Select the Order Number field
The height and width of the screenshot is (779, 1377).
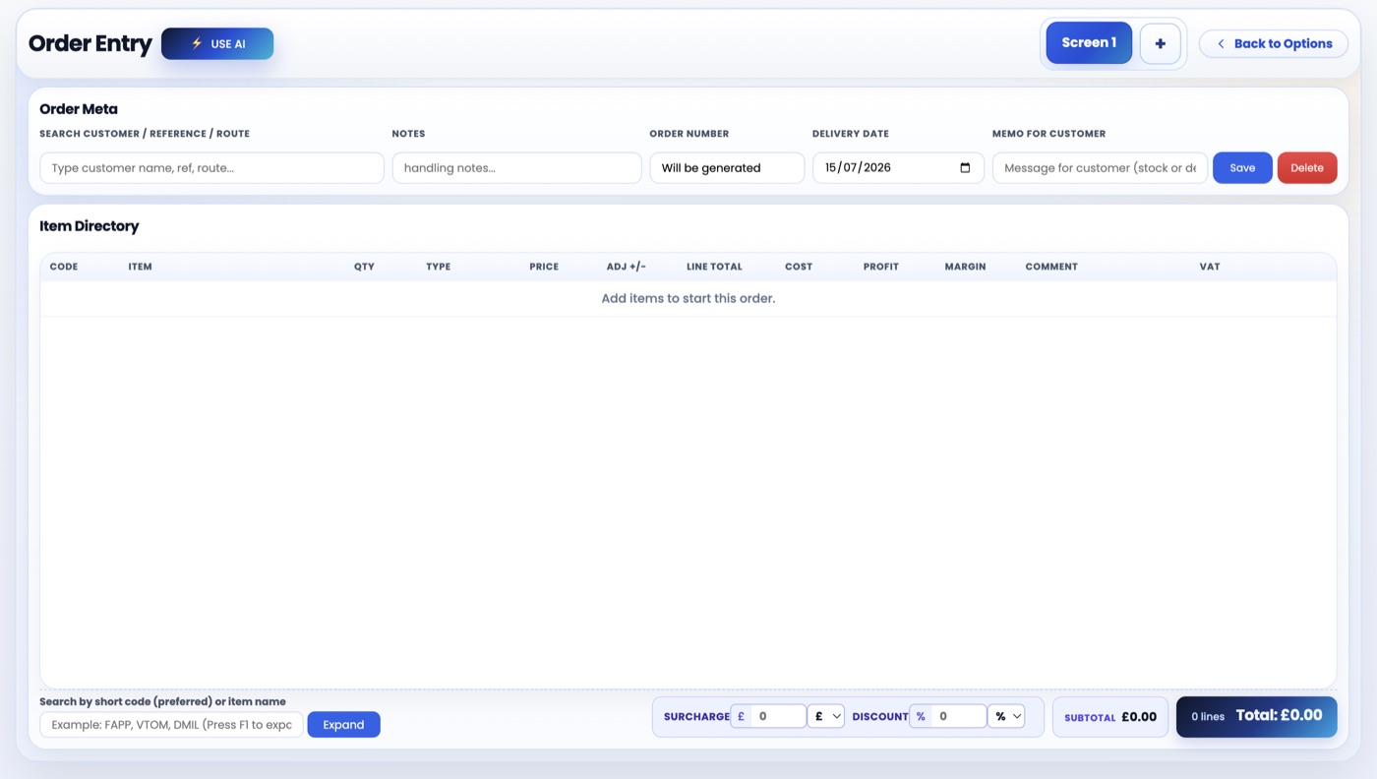727,167
